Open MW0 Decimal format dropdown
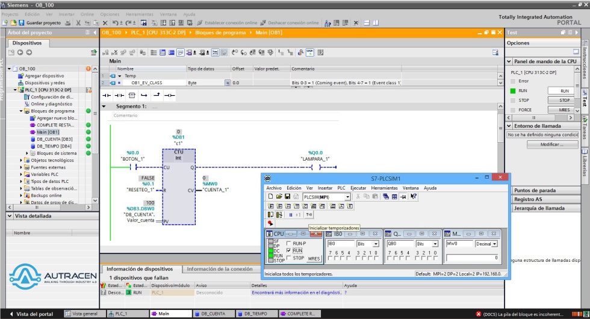 pyautogui.click(x=494, y=244)
